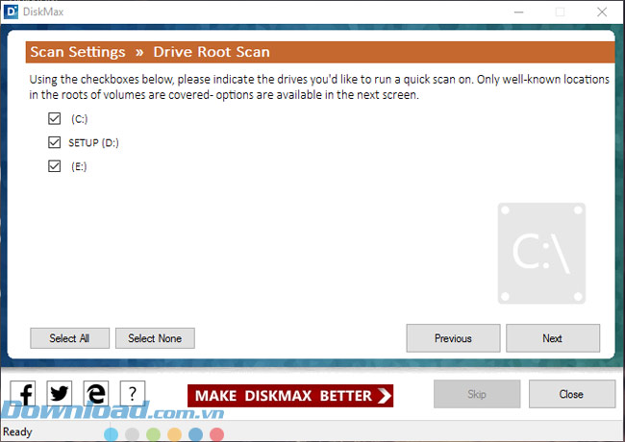Uncheck the (C:) drive checkbox

tap(54, 118)
